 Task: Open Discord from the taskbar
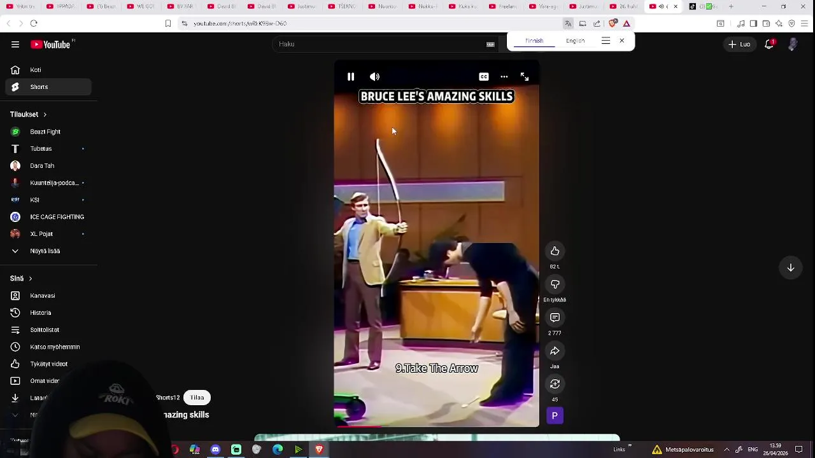point(215,450)
